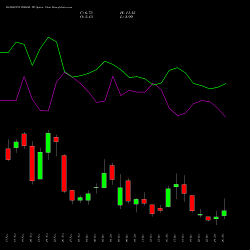Select the 20 Nov date label
Screen dimensions: 250x250
click(x=31, y=238)
